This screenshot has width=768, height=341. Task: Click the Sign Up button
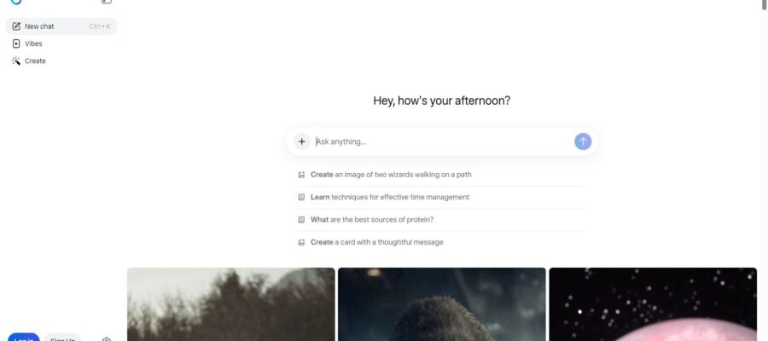pos(62,337)
